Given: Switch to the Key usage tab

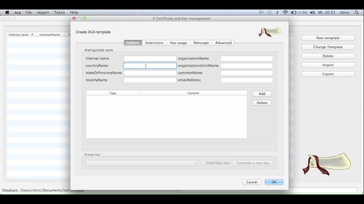Looking at the screenshot, I should point(178,43).
